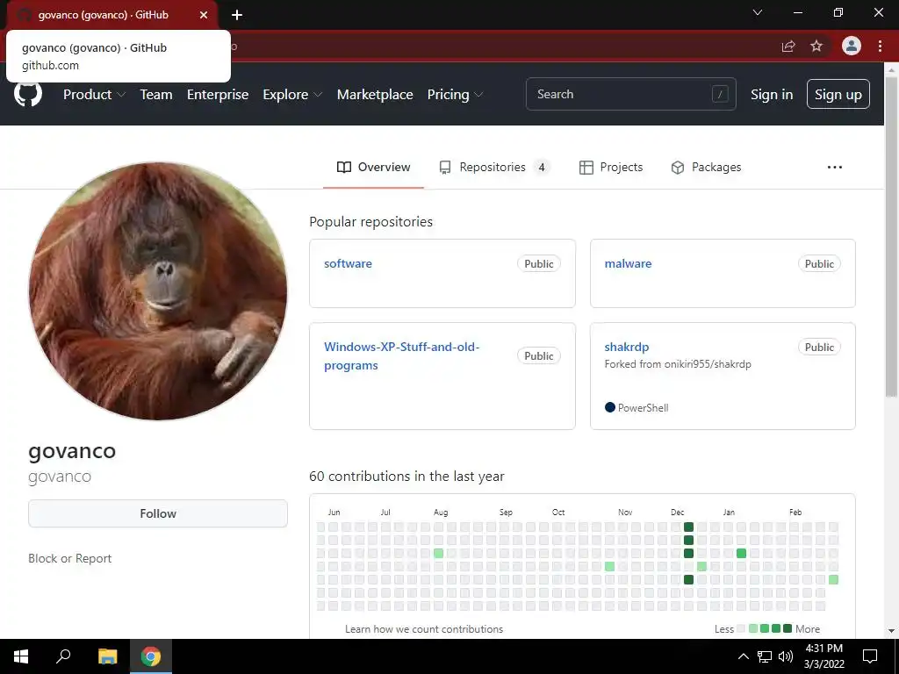This screenshot has height=674, width=899.
Task: Click the light green contribution cell under Aug
Action: click(439, 553)
